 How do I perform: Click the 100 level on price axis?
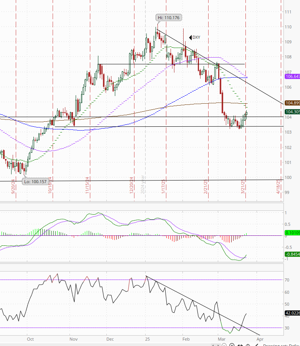click(288, 177)
